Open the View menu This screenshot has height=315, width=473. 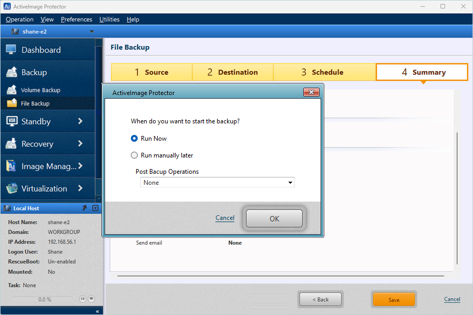point(47,19)
